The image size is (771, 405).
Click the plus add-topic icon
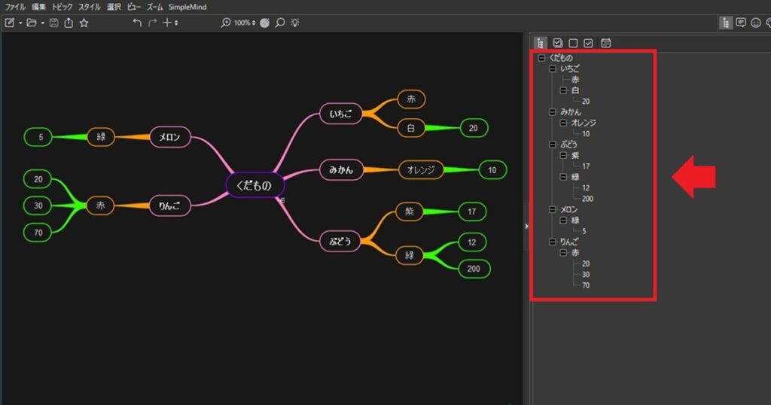coord(167,23)
